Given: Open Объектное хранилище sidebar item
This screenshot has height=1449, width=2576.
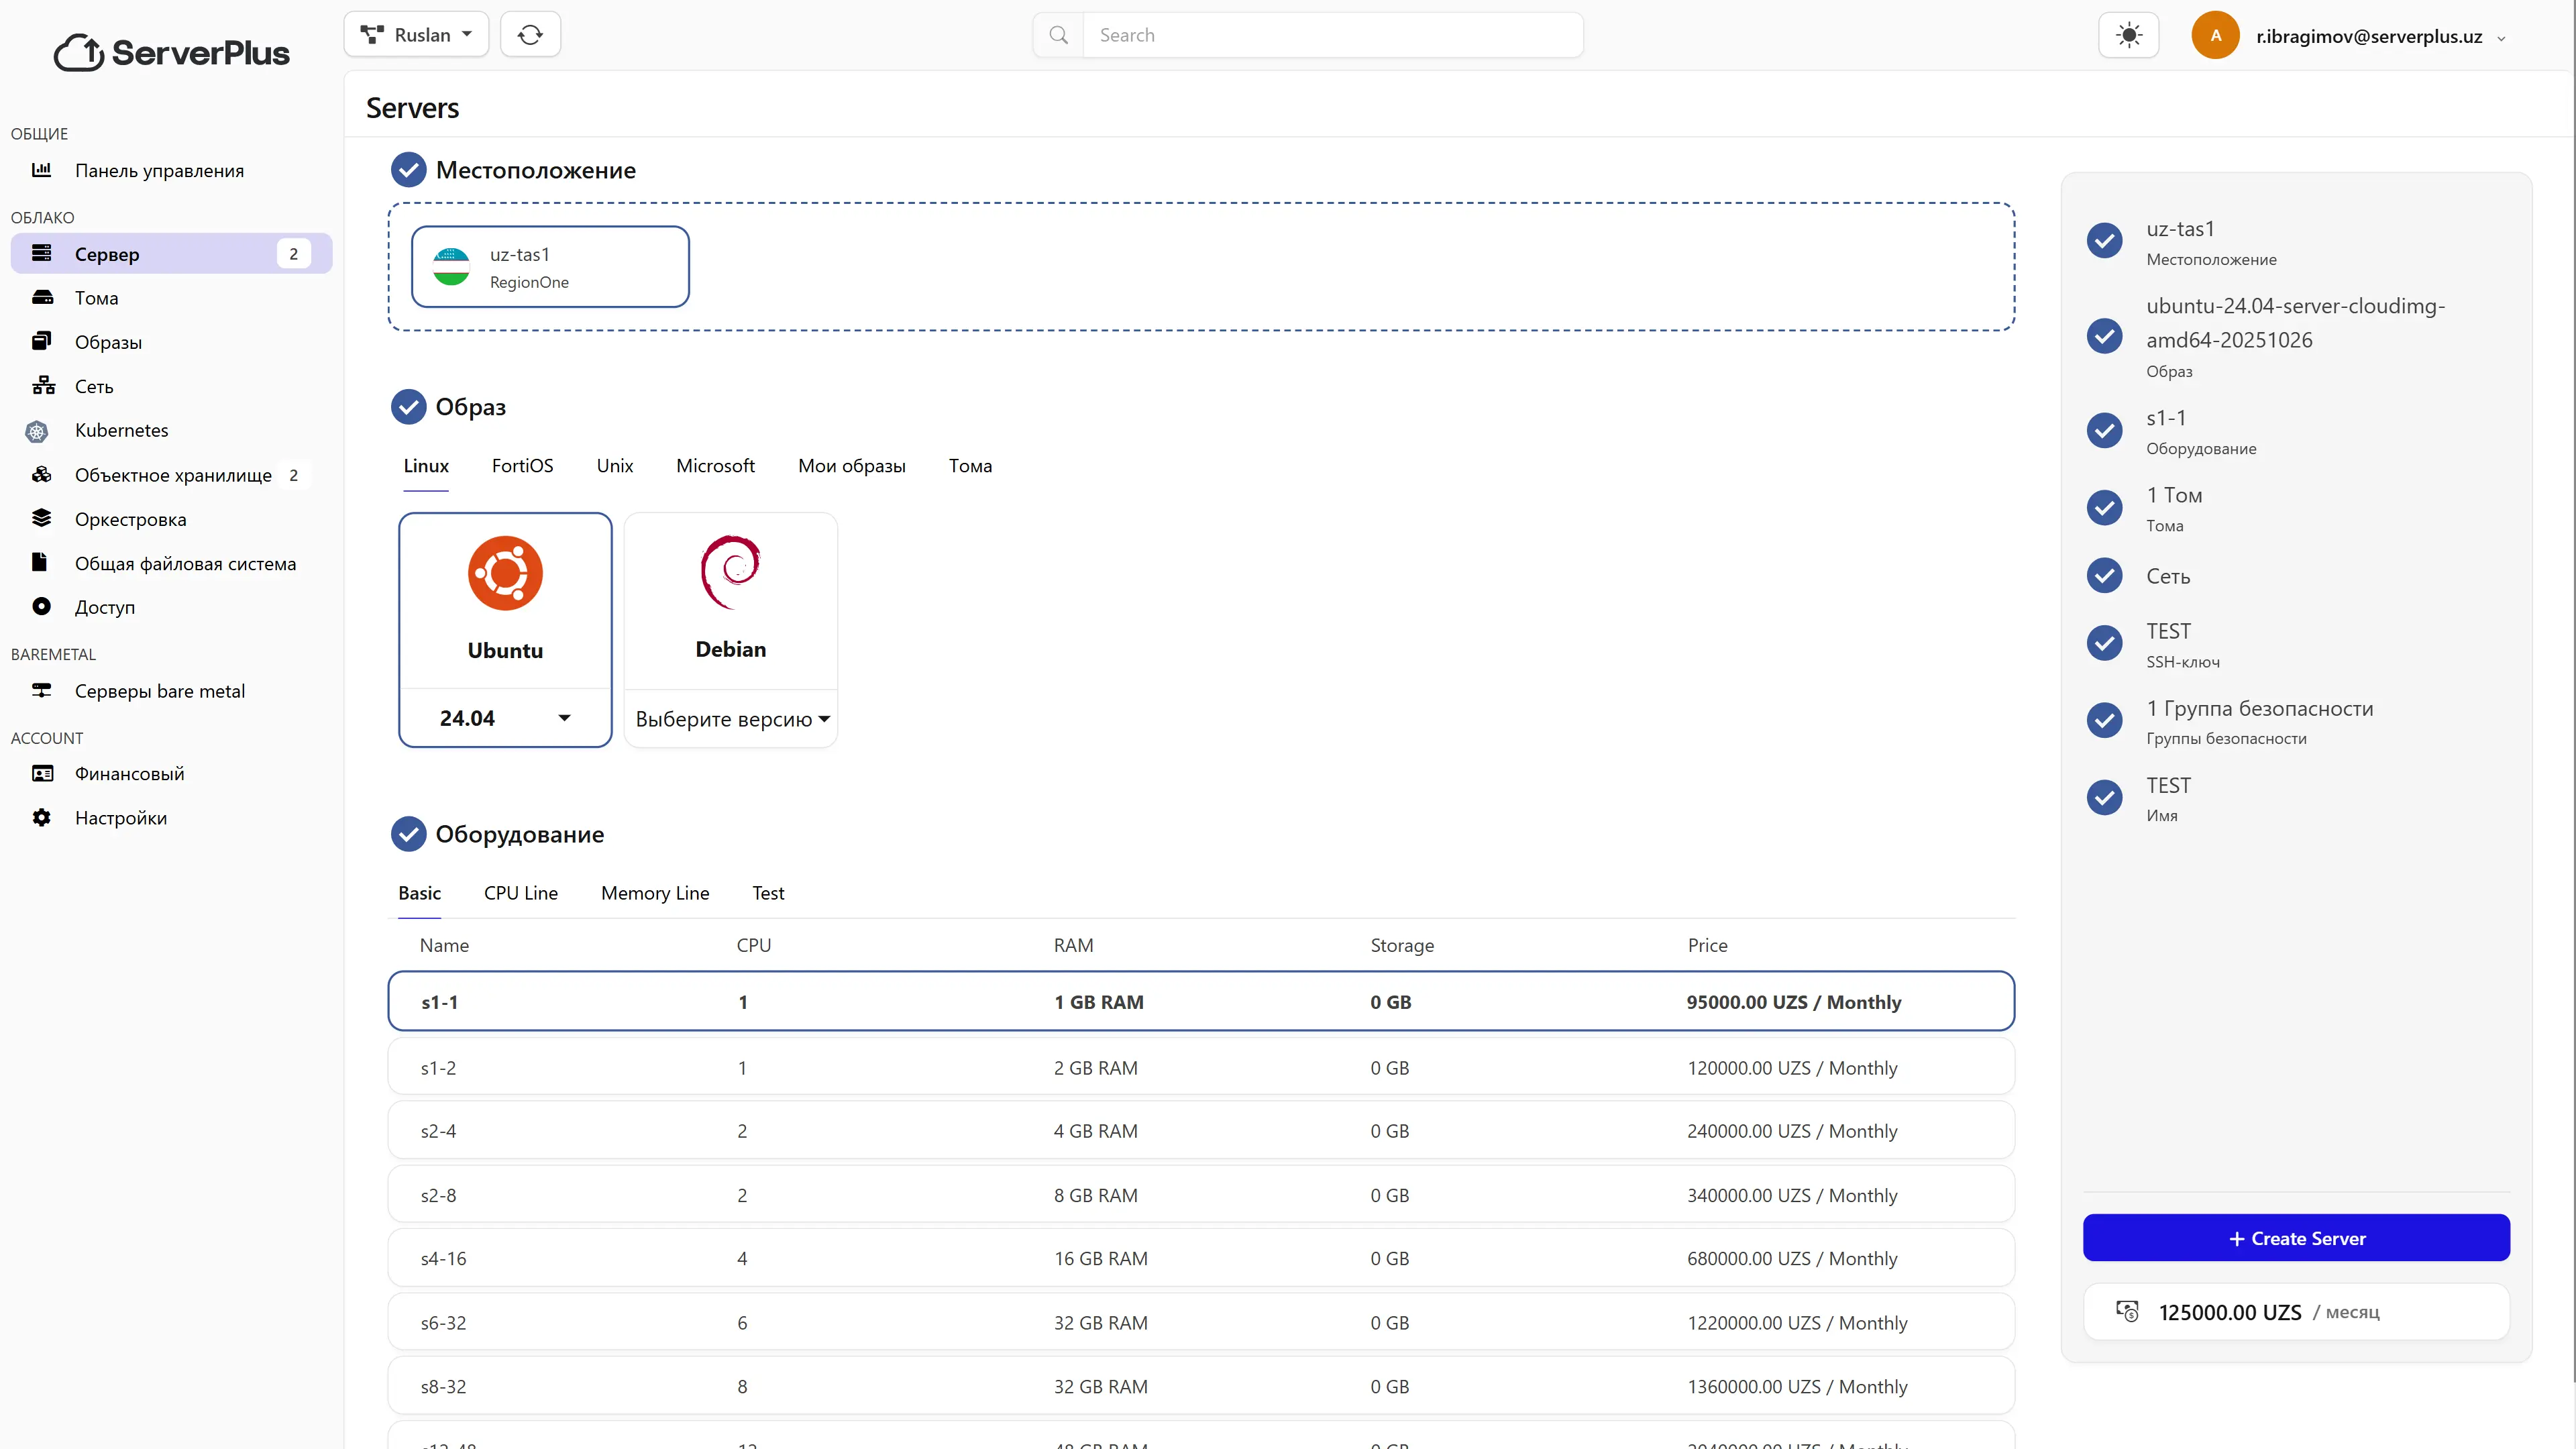Looking at the screenshot, I should coord(173,475).
